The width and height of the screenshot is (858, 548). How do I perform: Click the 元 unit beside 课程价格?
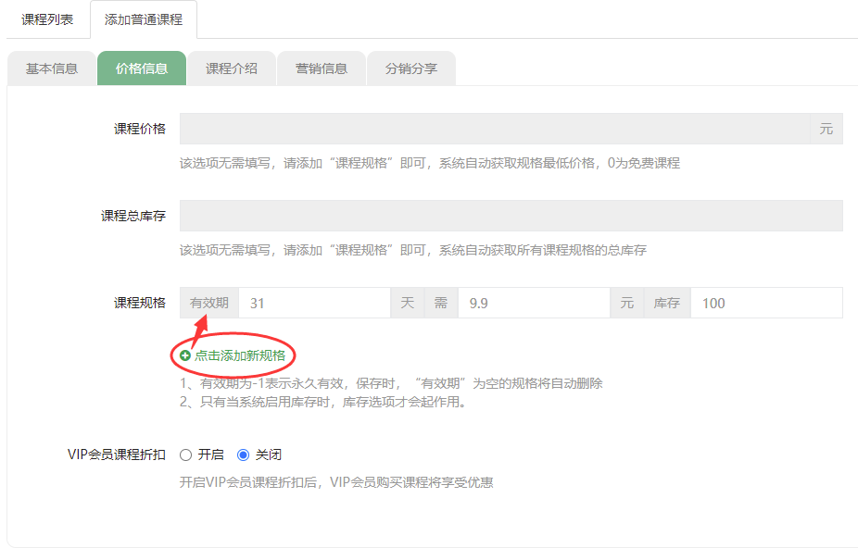tap(826, 129)
